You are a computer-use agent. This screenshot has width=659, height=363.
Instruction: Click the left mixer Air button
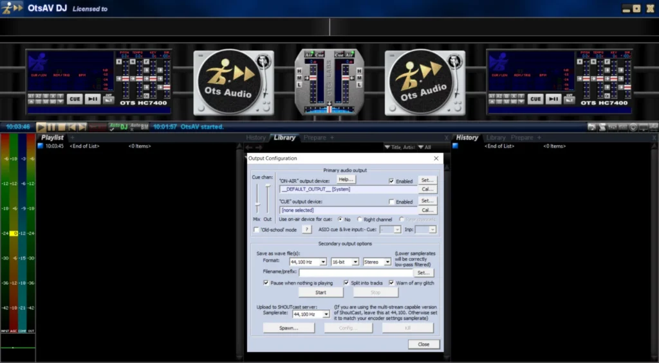[310, 55]
